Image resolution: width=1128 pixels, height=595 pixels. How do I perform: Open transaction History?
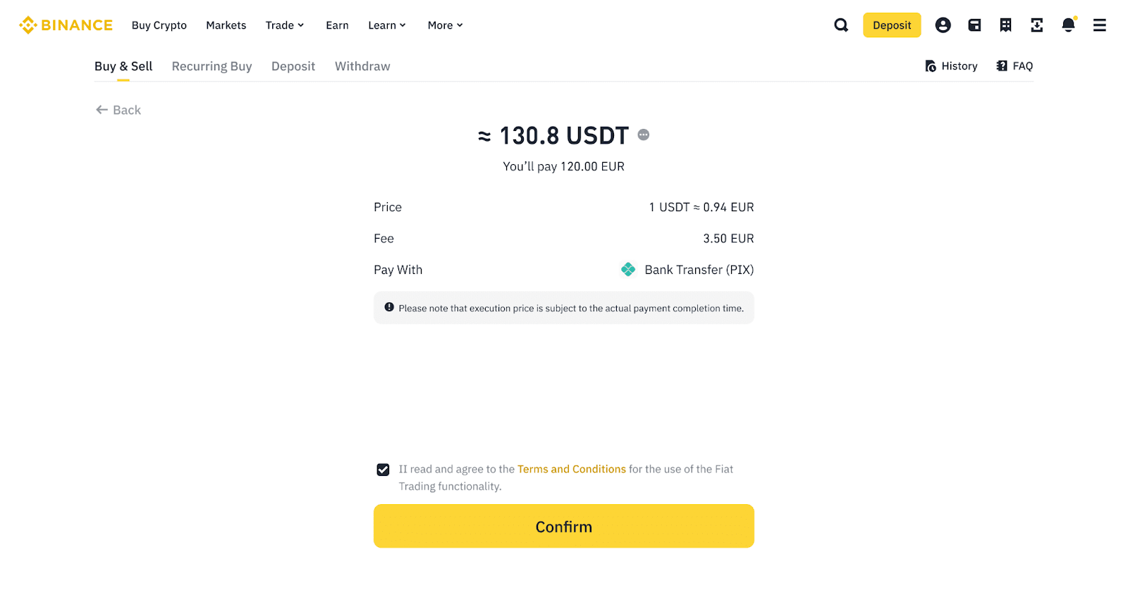(x=951, y=66)
